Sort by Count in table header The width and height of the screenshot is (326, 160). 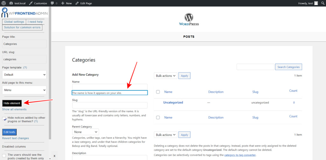(x=293, y=91)
